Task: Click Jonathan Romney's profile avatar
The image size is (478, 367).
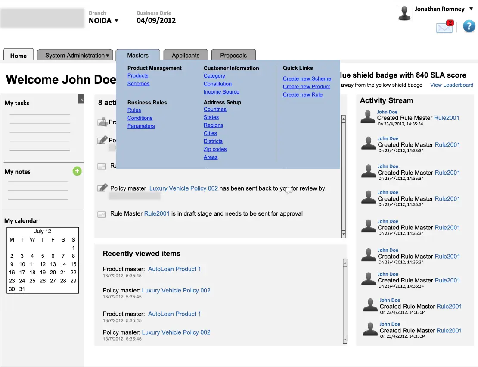Action: pyautogui.click(x=404, y=13)
